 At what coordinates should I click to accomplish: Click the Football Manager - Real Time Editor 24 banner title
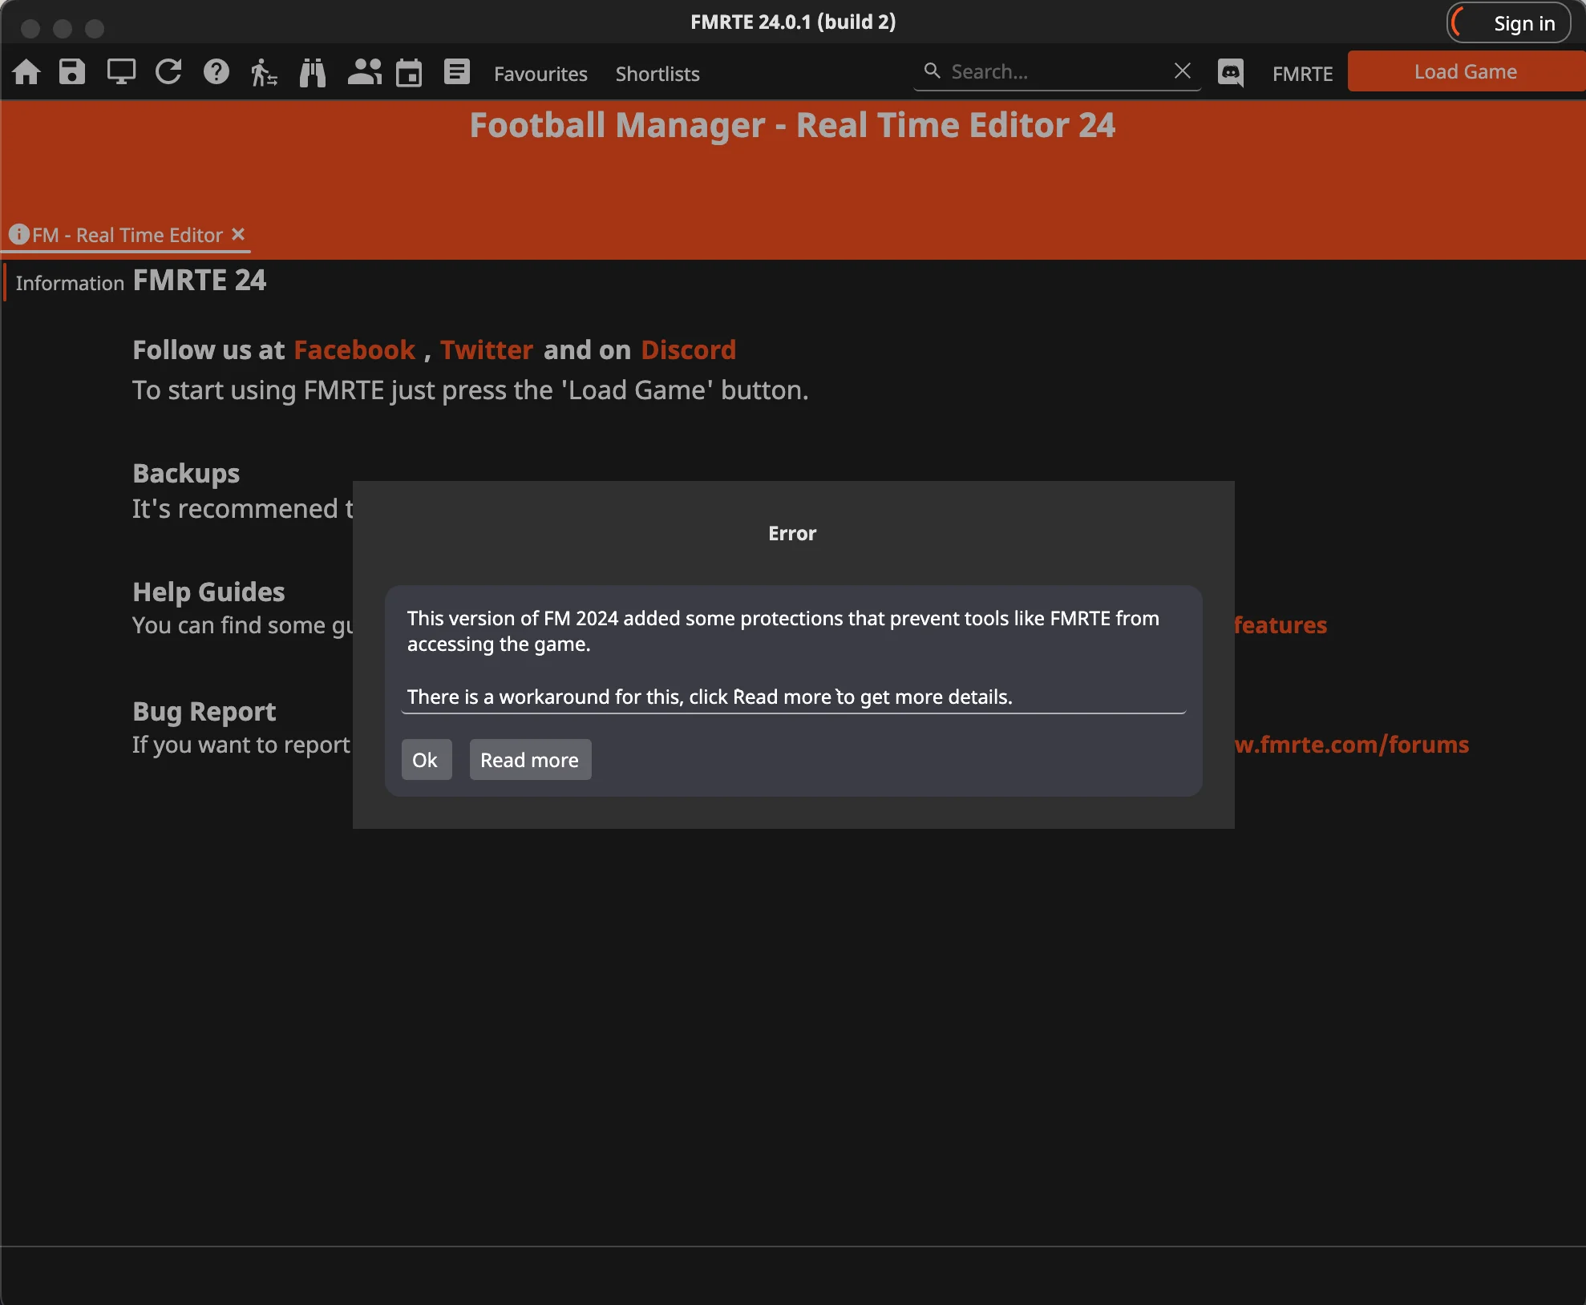click(x=792, y=125)
